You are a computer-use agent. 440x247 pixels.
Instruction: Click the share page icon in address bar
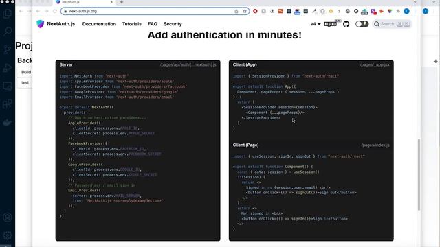[x=236, y=11]
